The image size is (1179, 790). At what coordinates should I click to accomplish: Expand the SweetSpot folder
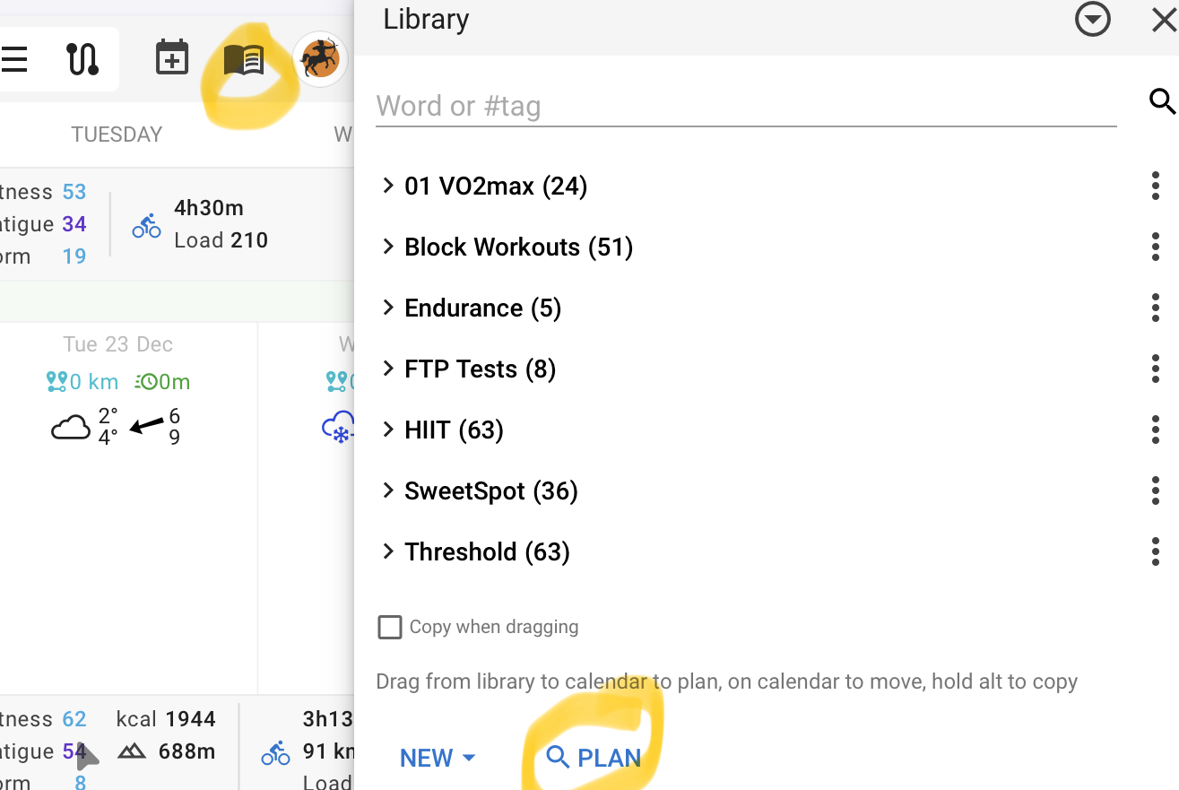(388, 491)
